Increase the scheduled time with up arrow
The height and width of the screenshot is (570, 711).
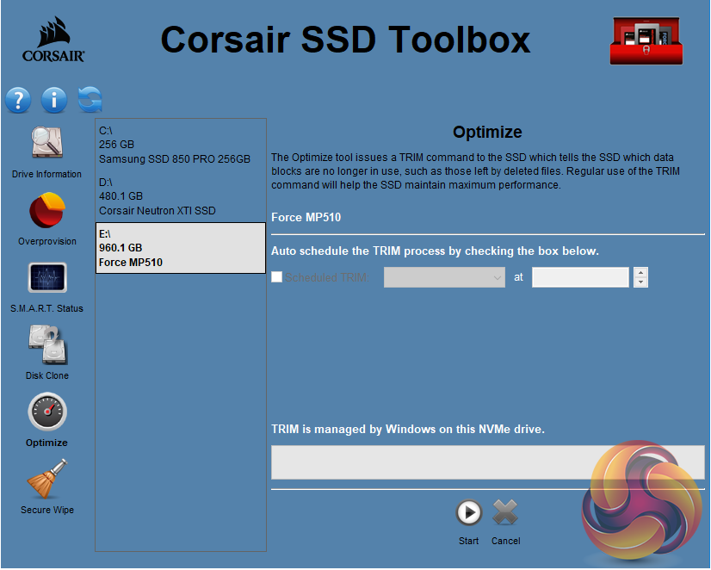click(640, 272)
